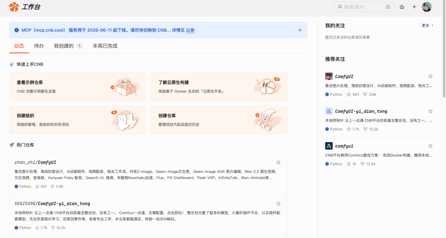Click the 热门仓库 section heading

[25, 145]
